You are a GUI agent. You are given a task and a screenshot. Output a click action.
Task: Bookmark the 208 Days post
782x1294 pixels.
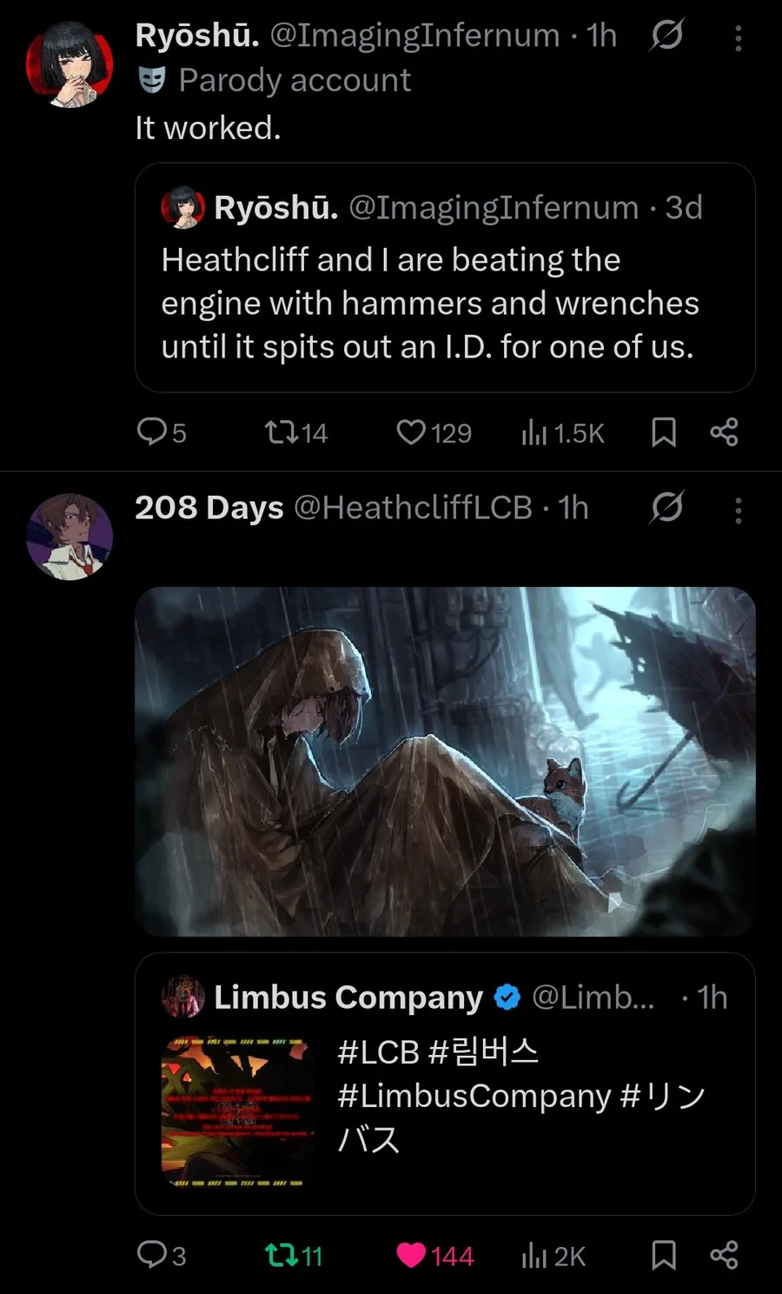pyautogui.click(x=664, y=1256)
